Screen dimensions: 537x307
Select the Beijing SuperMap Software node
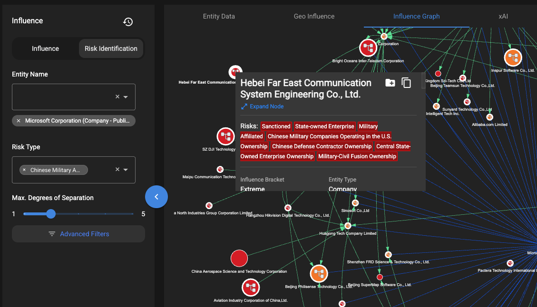click(380, 277)
